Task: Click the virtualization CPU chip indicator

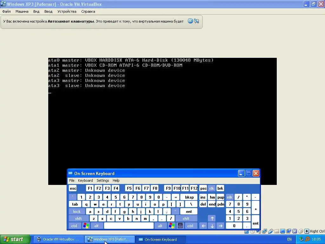Action: point(295,231)
